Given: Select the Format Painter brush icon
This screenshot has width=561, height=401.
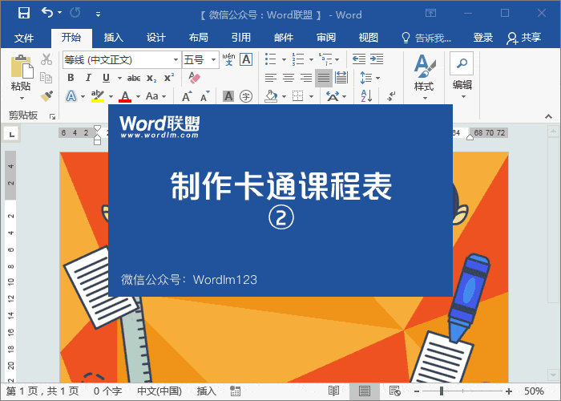Looking at the screenshot, I should pos(46,96).
